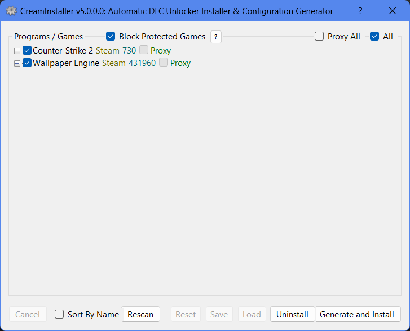Expand the Counter-Strike 2 tree node
The height and width of the screenshot is (331, 410).
point(17,51)
